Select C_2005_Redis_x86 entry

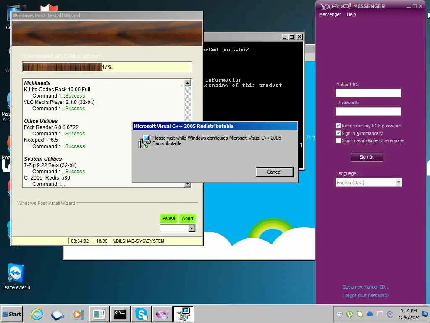pos(47,178)
